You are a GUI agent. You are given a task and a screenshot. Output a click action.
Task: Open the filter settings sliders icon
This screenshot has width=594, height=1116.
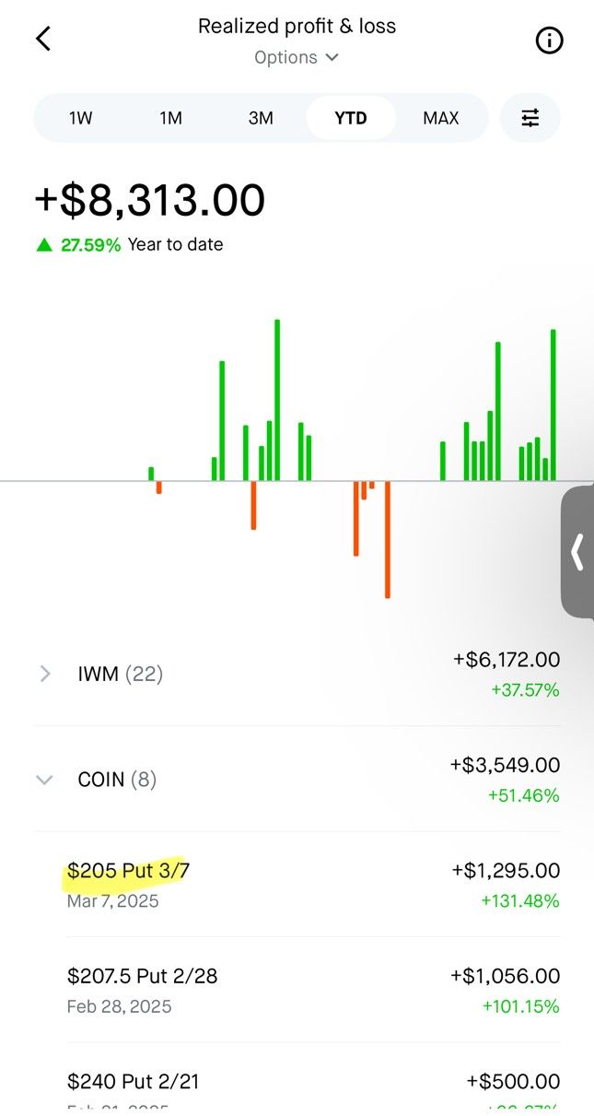530,118
